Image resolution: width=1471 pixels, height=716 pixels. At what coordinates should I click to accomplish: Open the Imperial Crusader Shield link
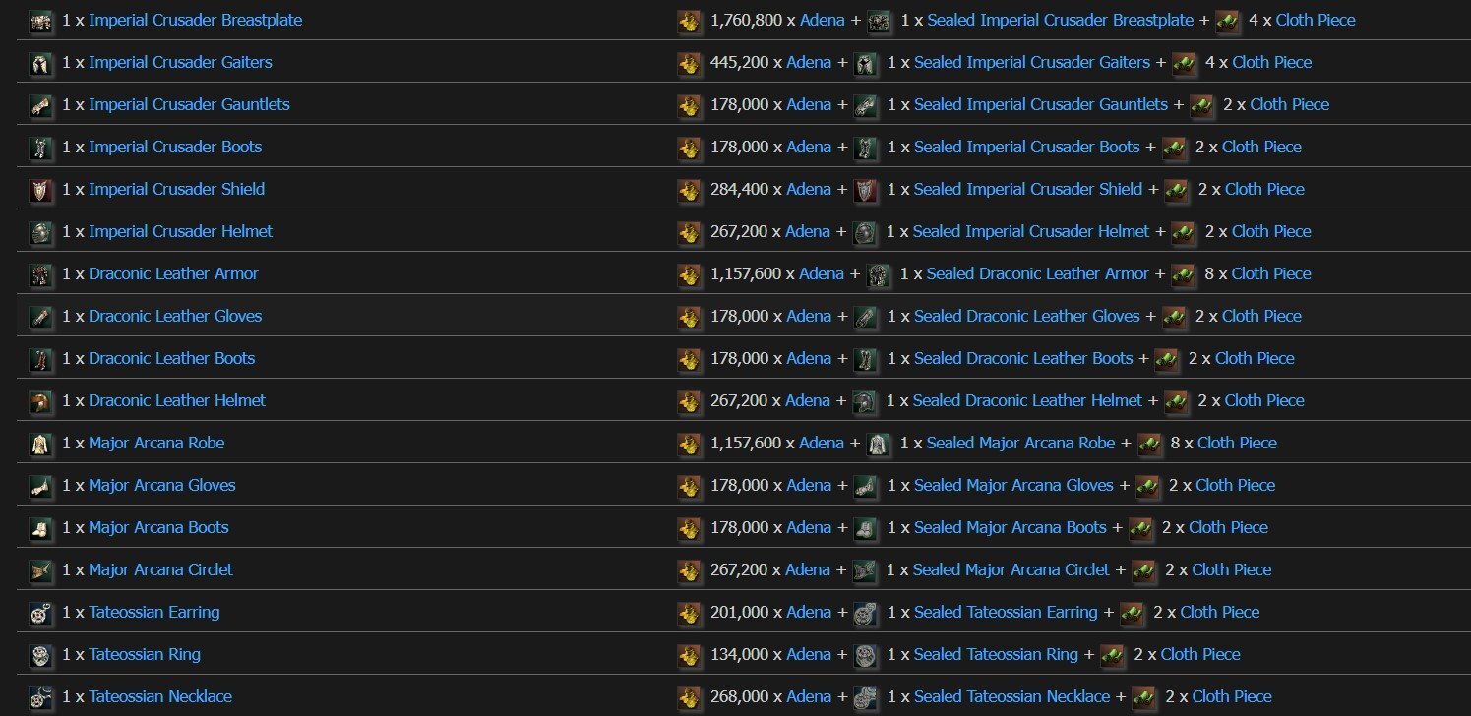177,189
